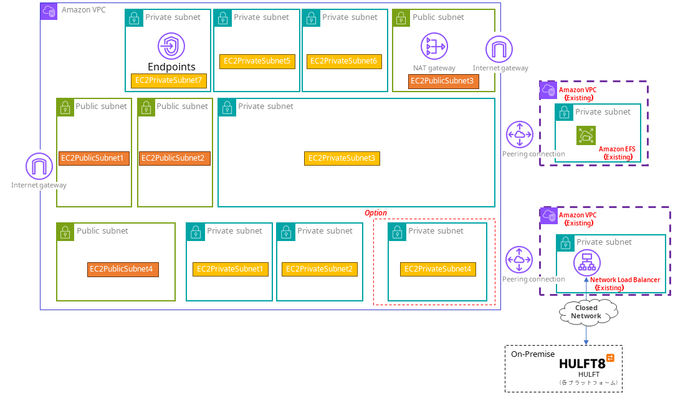The width and height of the screenshot is (683, 393).
Task: Click the lock icon of EC2PrivateSubnet7 subnet
Action: [134, 18]
